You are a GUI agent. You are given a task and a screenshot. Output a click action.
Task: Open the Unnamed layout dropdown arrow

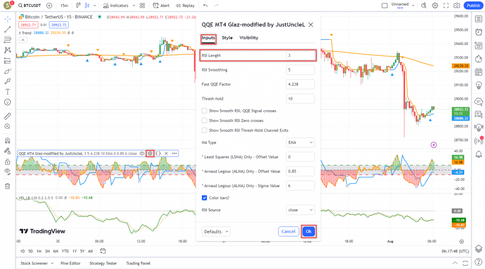pyautogui.click(x=413, y=6)
